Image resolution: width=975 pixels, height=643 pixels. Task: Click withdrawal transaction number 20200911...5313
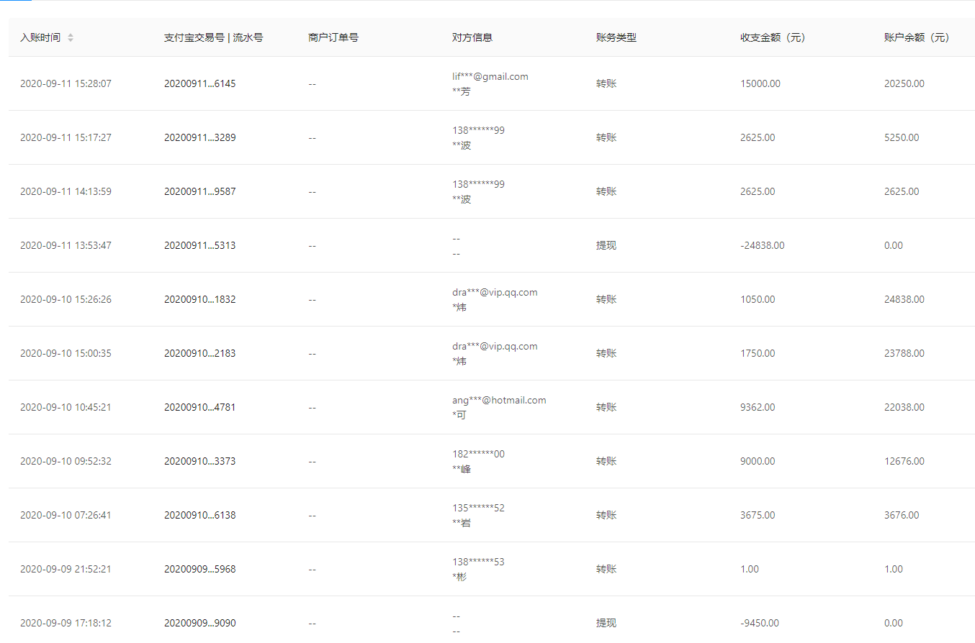pos(199,245)
